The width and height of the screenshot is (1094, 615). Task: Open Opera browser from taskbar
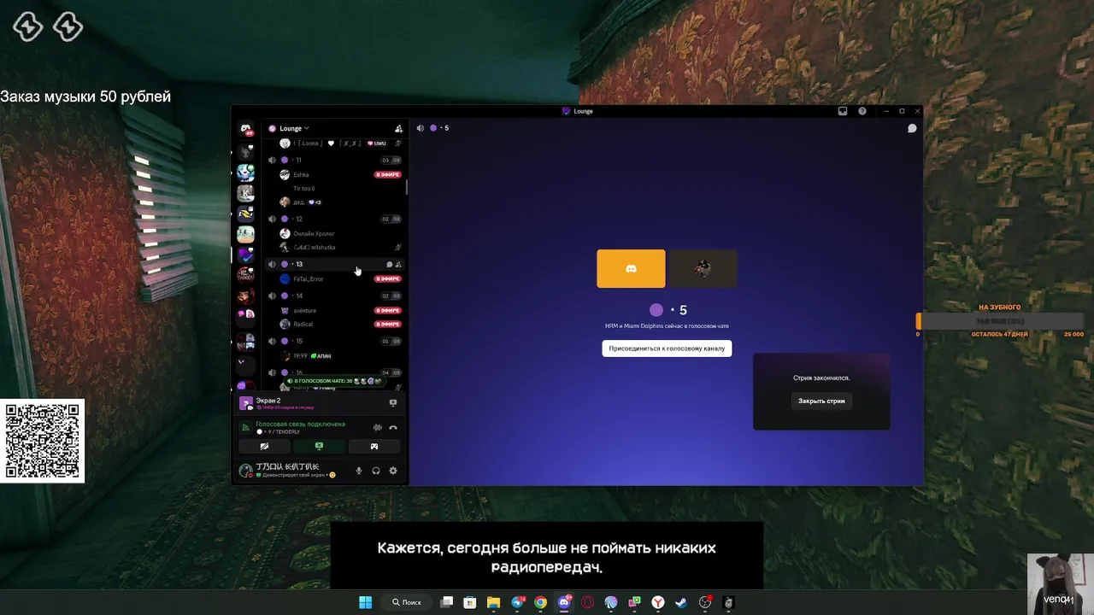click(587, 602)
